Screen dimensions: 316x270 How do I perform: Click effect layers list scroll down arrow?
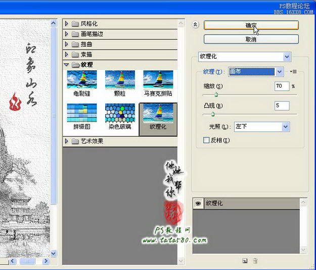pos(303,250)
